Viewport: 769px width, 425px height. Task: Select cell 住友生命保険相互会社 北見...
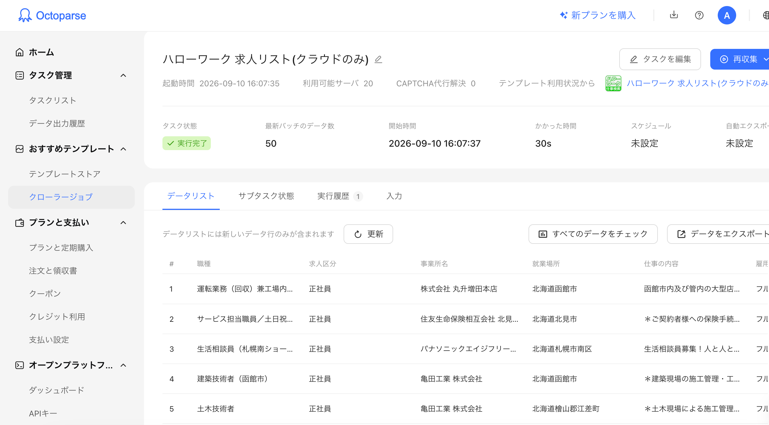coord(469,319)
